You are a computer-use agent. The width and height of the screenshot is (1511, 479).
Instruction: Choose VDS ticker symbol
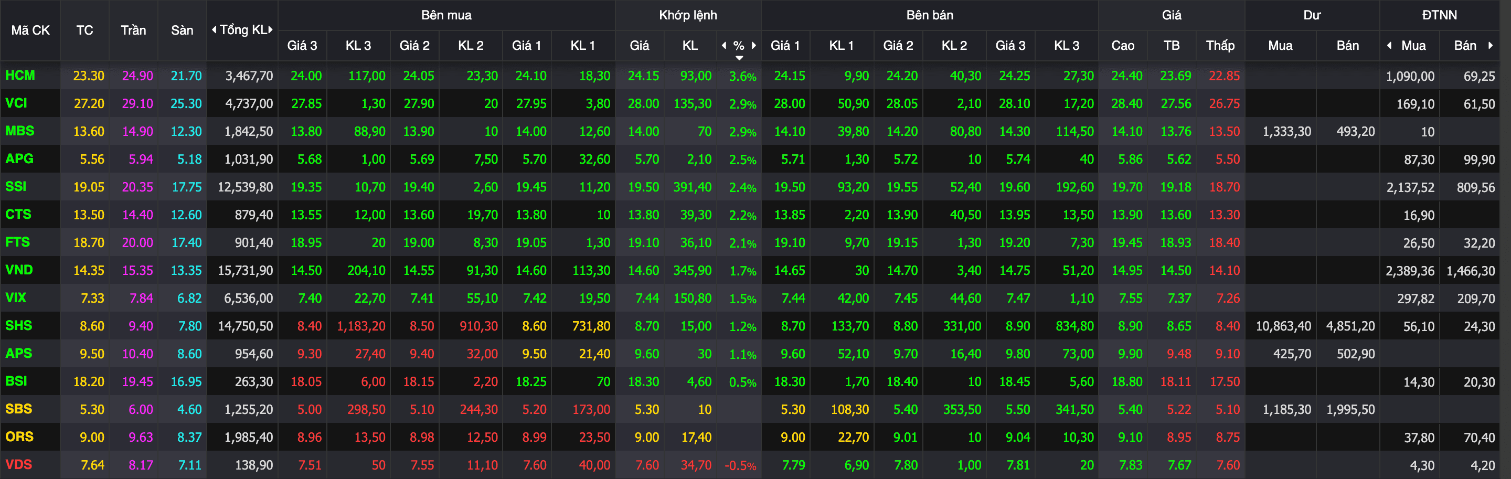[19, 464]
